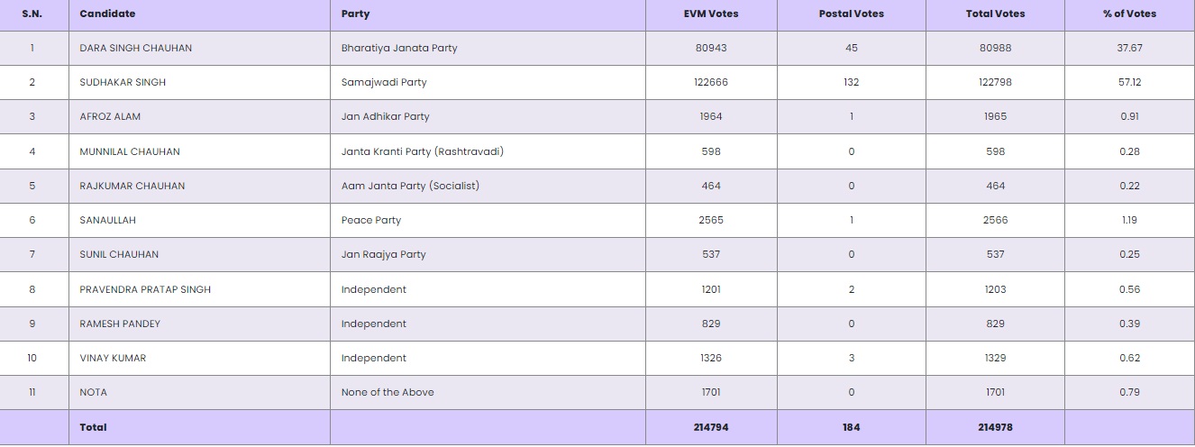Click the EVM Votes column header

point(711,14)
